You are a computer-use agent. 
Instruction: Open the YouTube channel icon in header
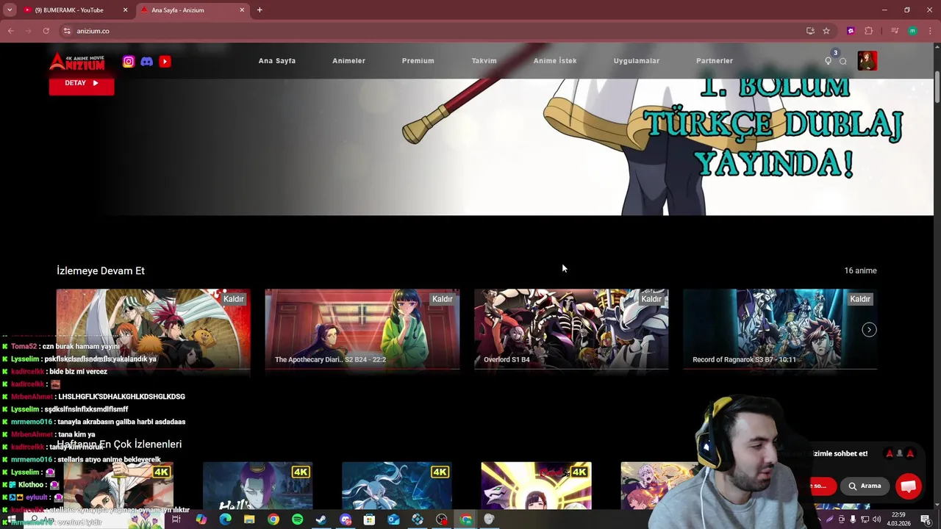click(165, 62)
